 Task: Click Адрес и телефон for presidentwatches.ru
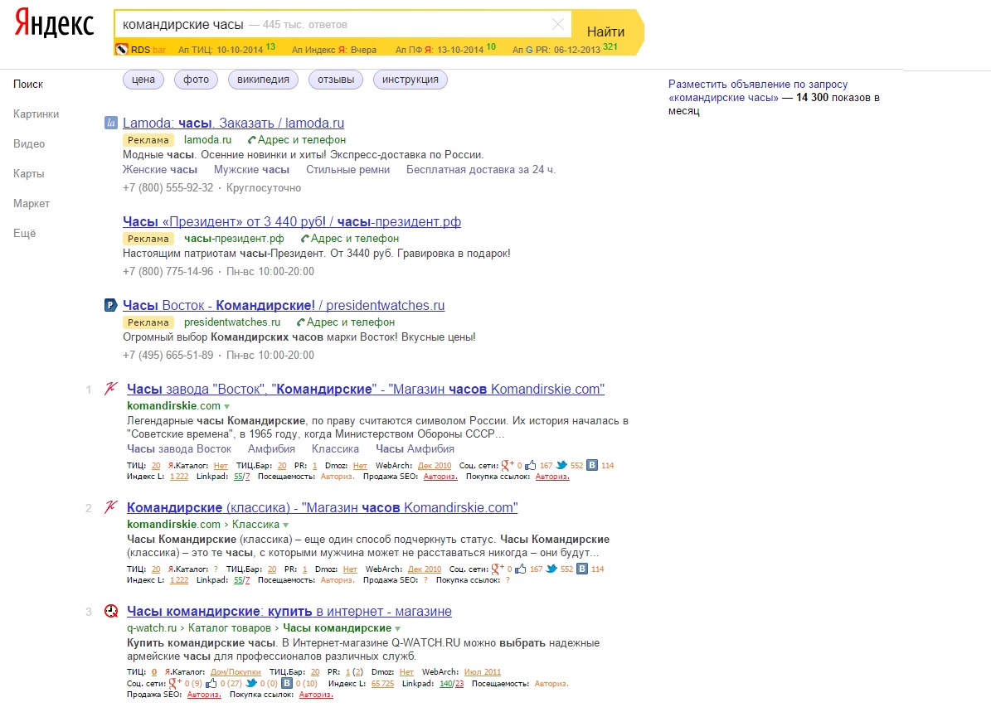[346, 322]
